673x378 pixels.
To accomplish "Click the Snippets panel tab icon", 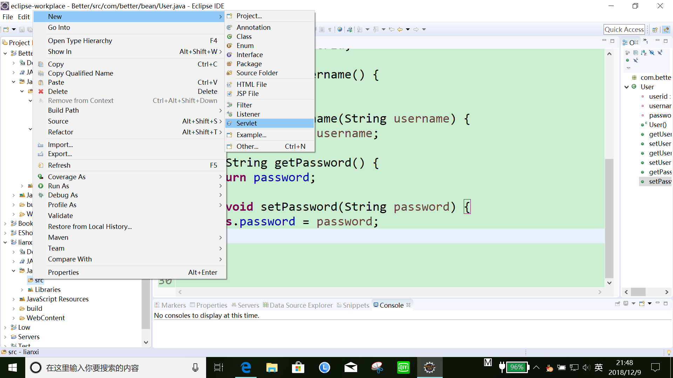I will click(339, 304).
